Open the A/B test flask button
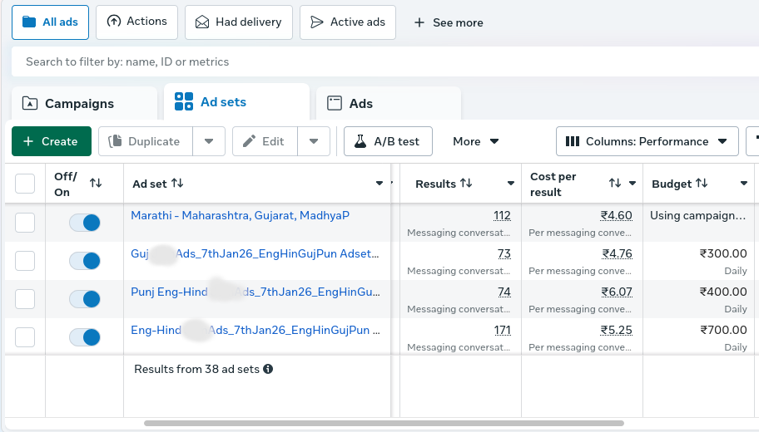This screenshot has width=759, height=432. tap(387, 141)
